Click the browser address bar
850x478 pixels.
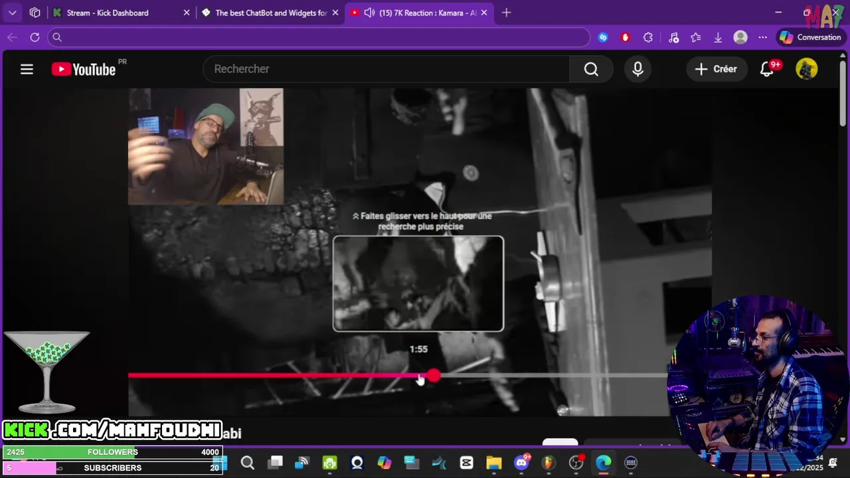pyautogui.click(x=319, y=38)
